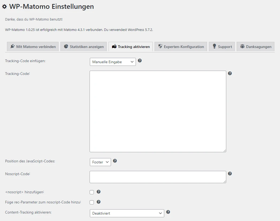
Task: Go to the Experten-Konfiguration tab
Action: 181,47
